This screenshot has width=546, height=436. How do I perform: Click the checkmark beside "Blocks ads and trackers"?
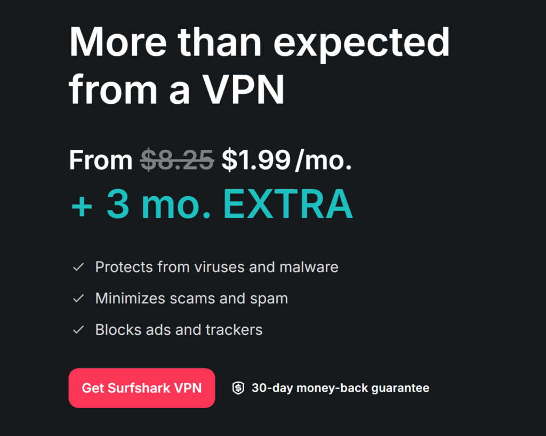click(78, 330)
